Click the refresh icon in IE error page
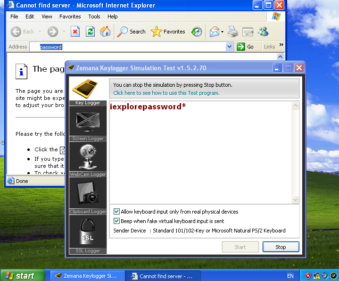This screenshot has height=281, width=339. [x=62, y=150]
